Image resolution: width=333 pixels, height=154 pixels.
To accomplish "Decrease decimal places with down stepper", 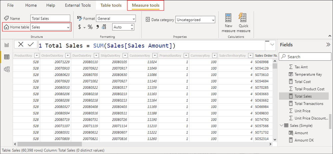I will [x=132, y=29].
